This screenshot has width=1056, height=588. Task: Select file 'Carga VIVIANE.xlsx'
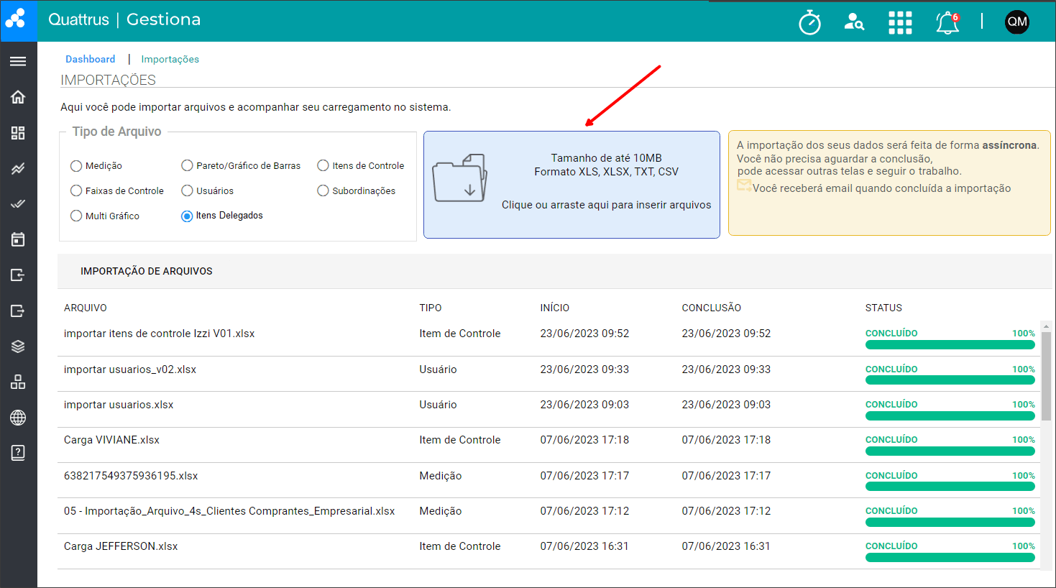pos(111,440)
